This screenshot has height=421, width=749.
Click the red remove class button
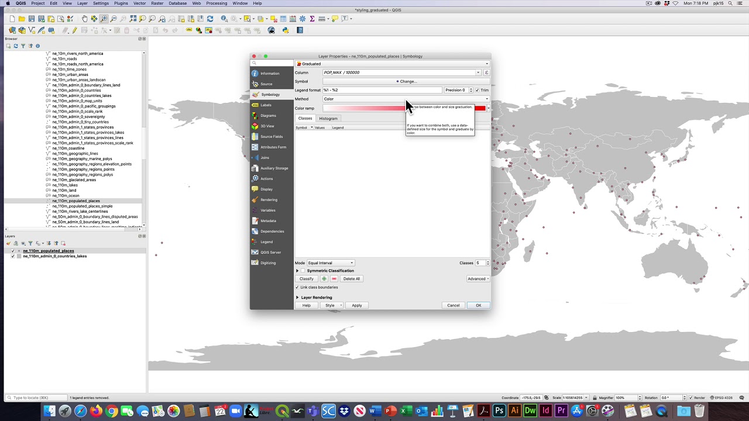[334, 279]
